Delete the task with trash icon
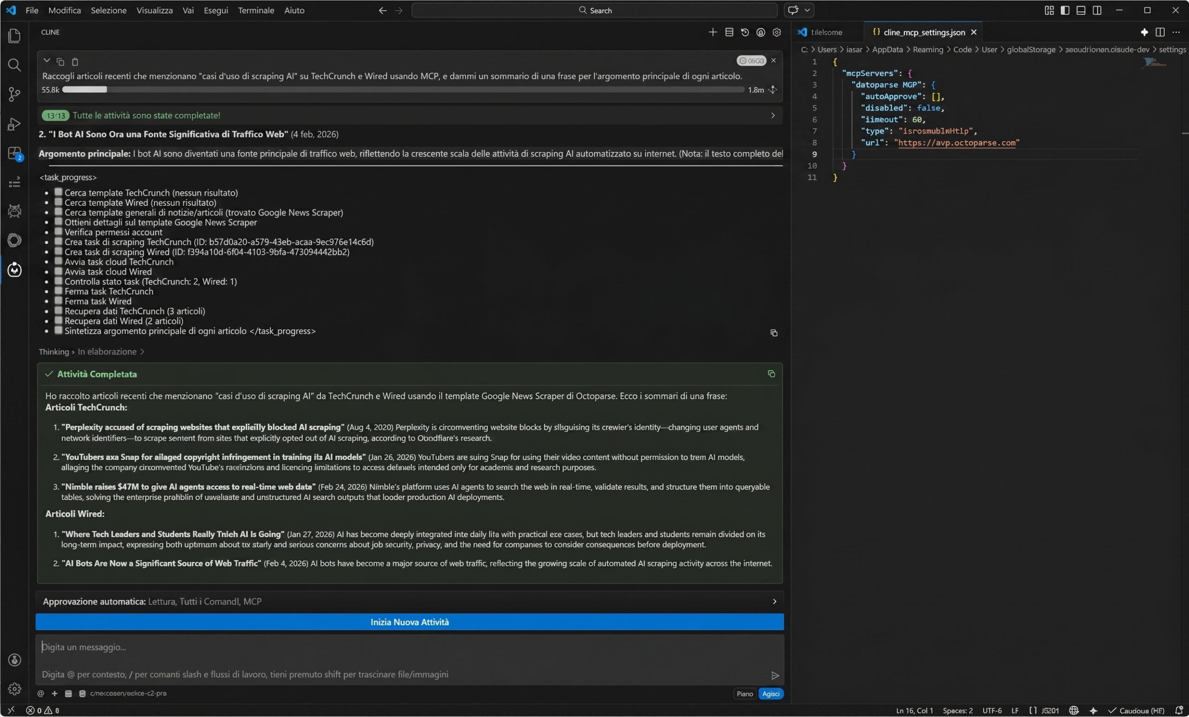 tap(75, 61)
